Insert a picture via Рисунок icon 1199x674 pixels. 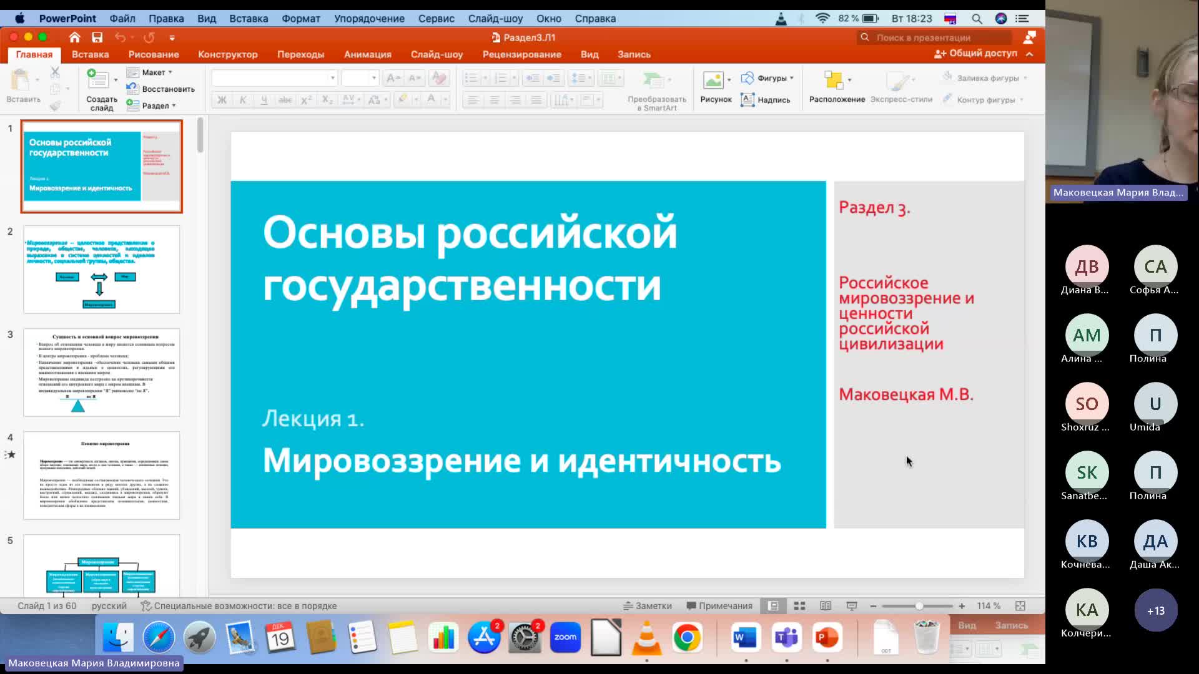point(713,80)
